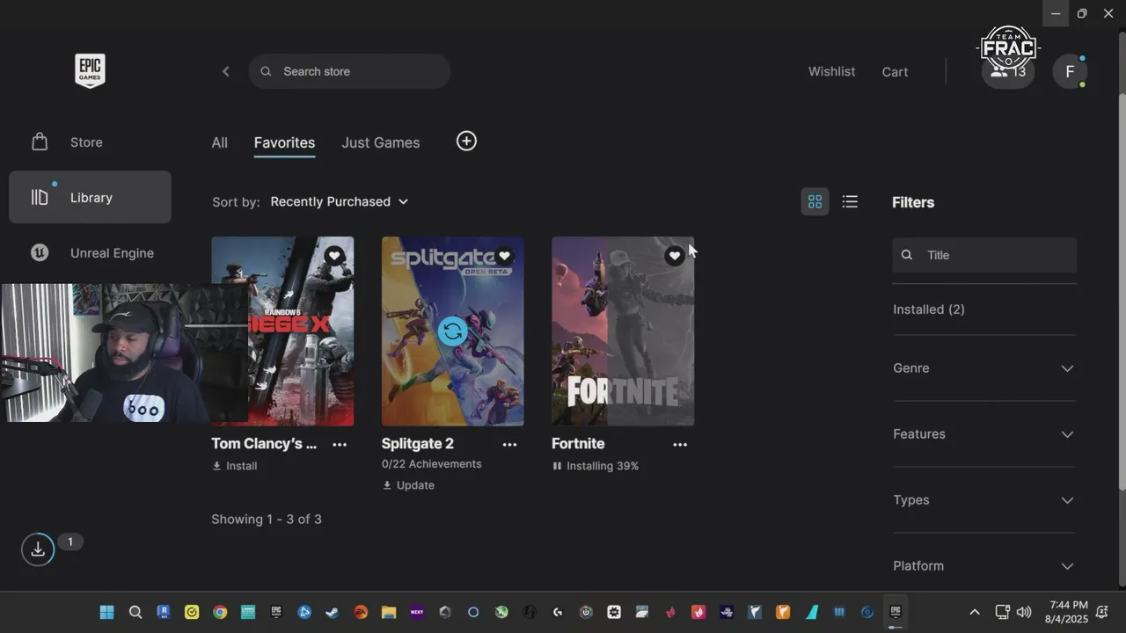This screenshot has width=1126, height=633.
Task: Open the Fortnite cover thumbnail
Action: 623,331
